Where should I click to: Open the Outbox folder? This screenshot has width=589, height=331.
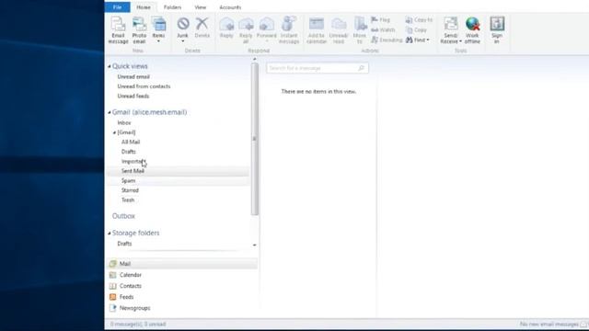tap(123, 216)
